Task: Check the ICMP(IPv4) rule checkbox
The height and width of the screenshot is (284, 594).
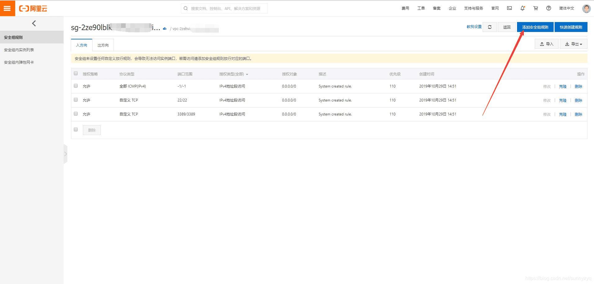Action: coord(76,86)
